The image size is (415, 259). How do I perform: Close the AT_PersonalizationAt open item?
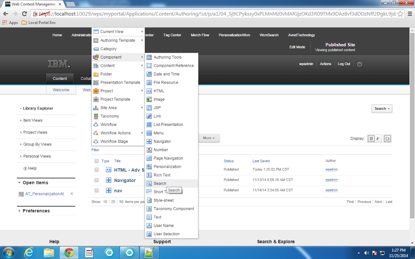[x=72, y=194]
